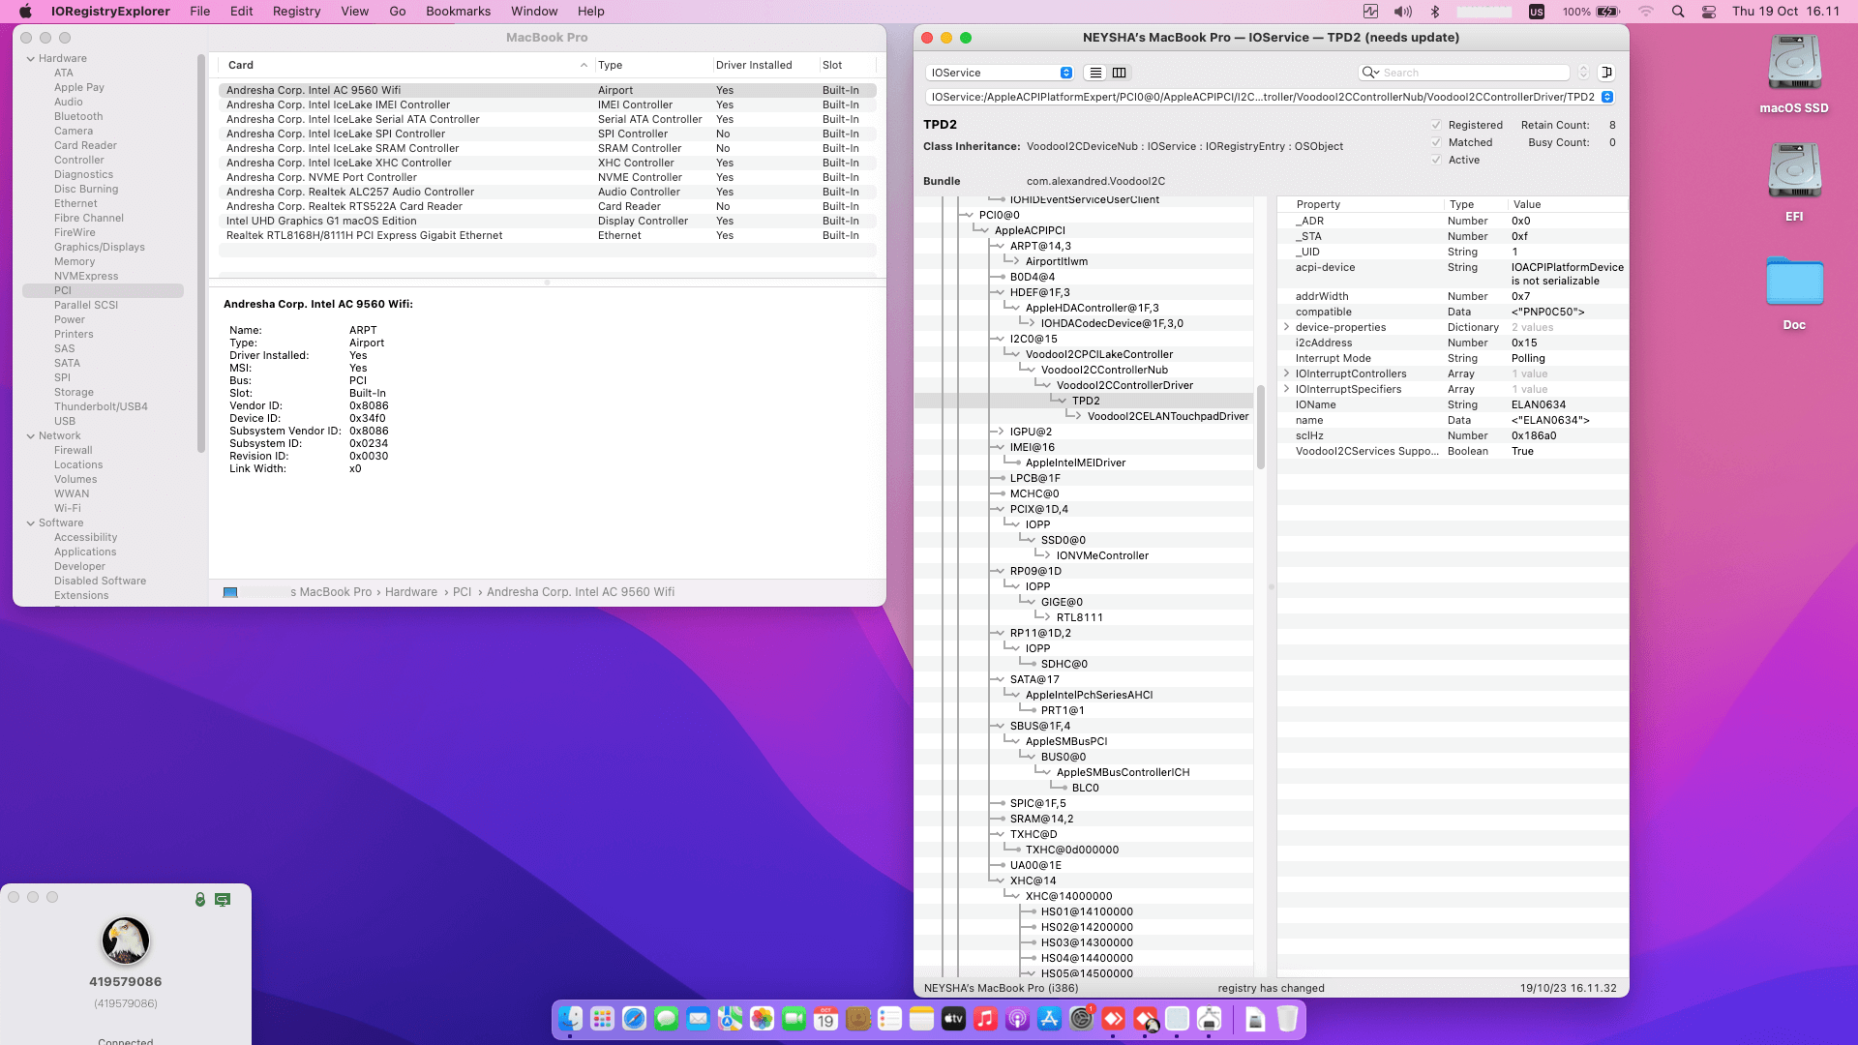Screen dimensions: 1858x1045
Task: Open Finder from the Dock
Action: coord(571,1018)
